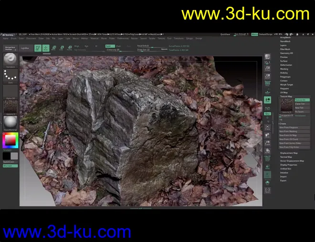The width and height of the screenshot is (315, 242).
Task: Click New From UV Map button
Action: click(294, 136)
